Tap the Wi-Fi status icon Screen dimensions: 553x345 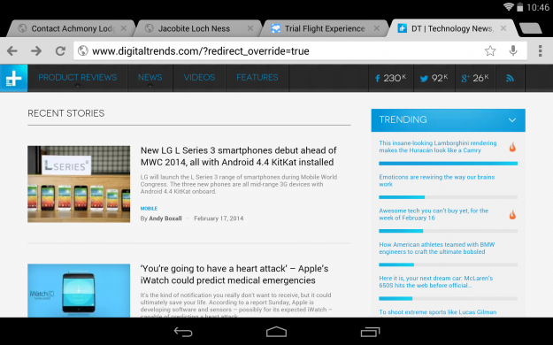tap(508, 7)
